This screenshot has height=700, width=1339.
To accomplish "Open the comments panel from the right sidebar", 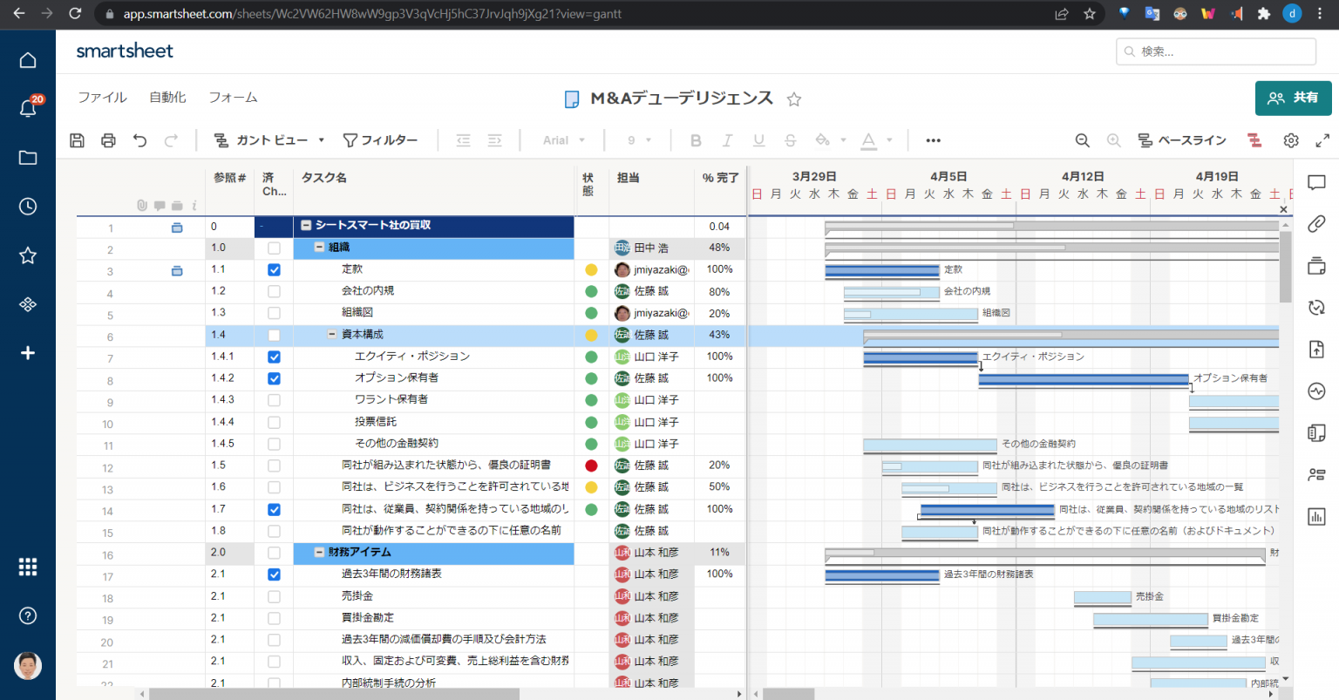I will click(1316, 182).
